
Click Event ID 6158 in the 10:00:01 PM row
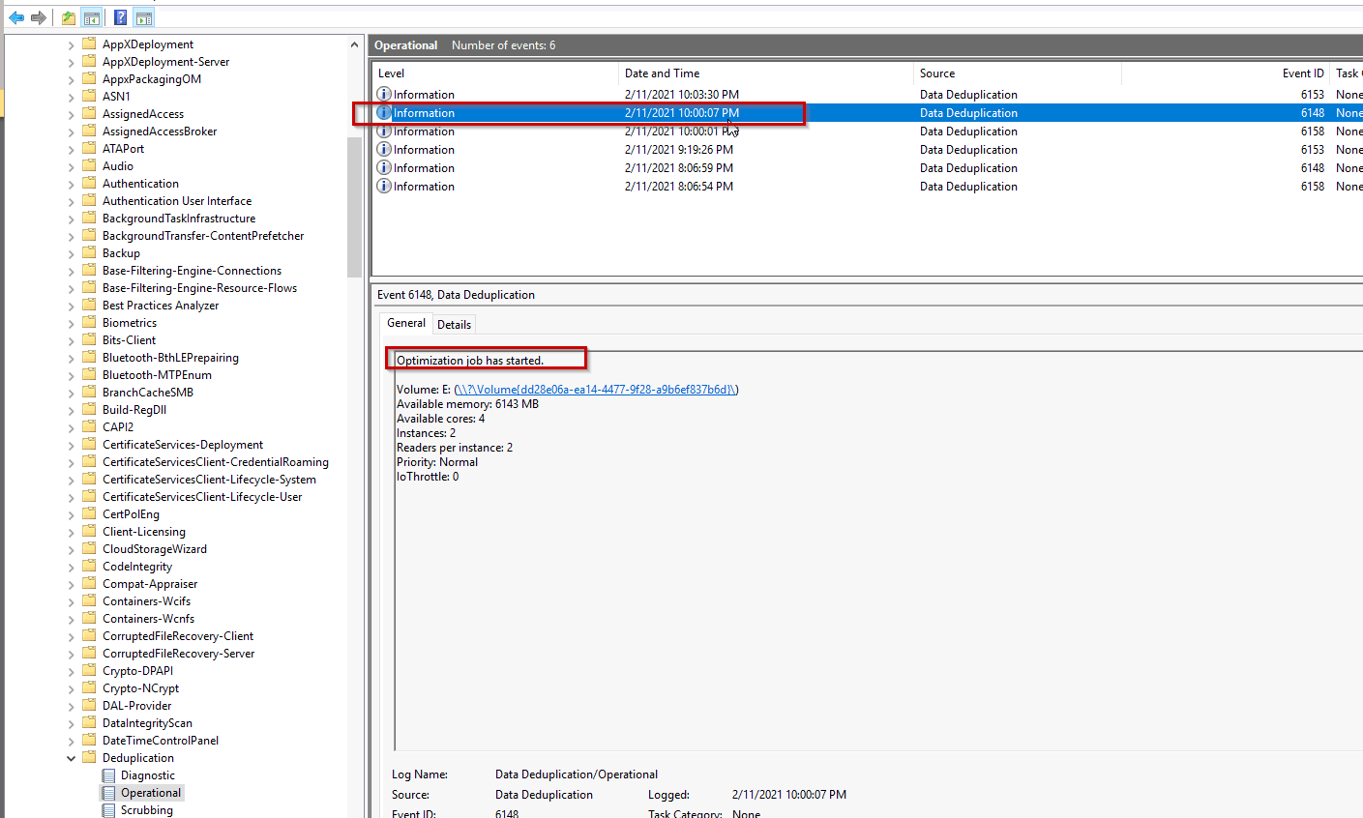(1313, 131)
